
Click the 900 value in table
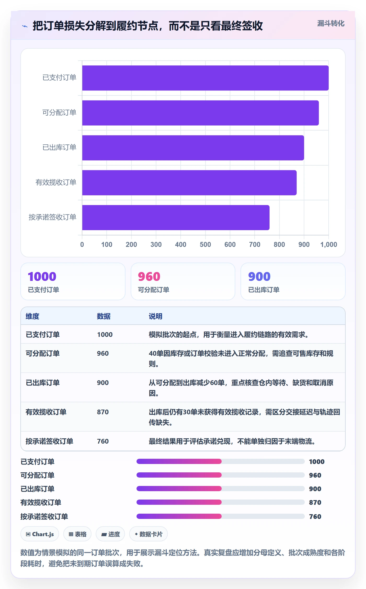pos(103,383)
